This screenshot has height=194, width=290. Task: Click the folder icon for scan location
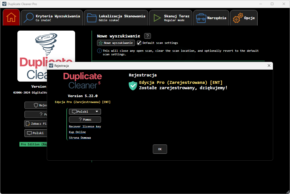pyautogui.click(x=92, y=18)
